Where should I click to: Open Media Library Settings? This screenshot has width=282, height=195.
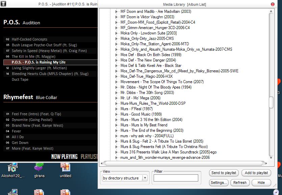[x=219, y=182]
